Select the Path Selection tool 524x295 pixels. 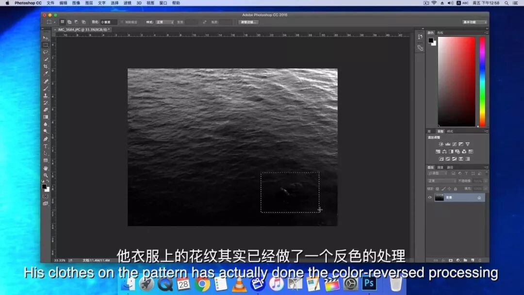pos(46,153)
